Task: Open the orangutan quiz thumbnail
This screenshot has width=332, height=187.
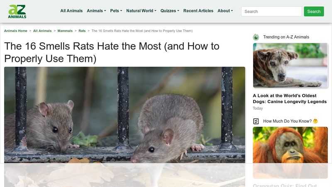Action: coord(290,153)
